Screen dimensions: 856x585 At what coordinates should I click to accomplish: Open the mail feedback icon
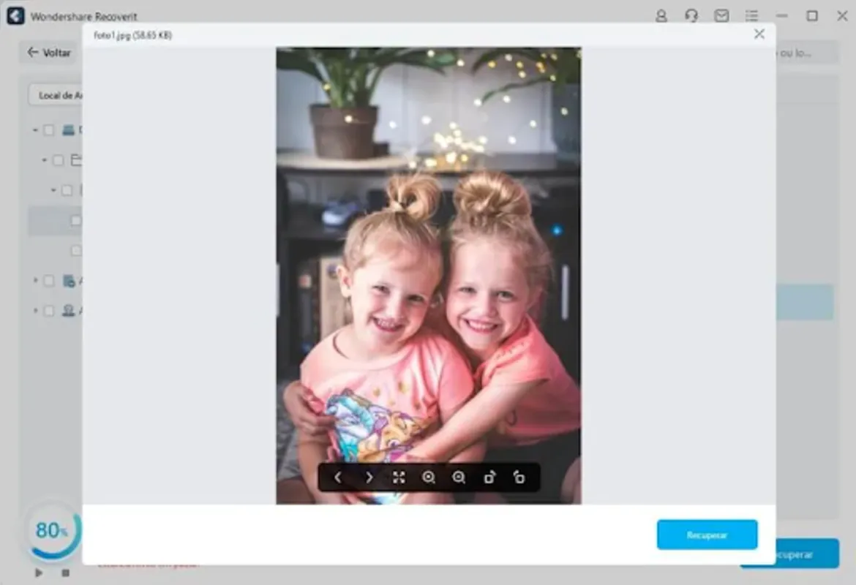click(721, 16)
